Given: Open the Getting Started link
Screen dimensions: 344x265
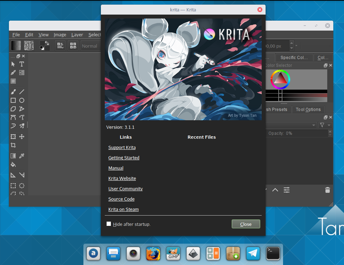Looking at the screenshot, I should point(124,158).
